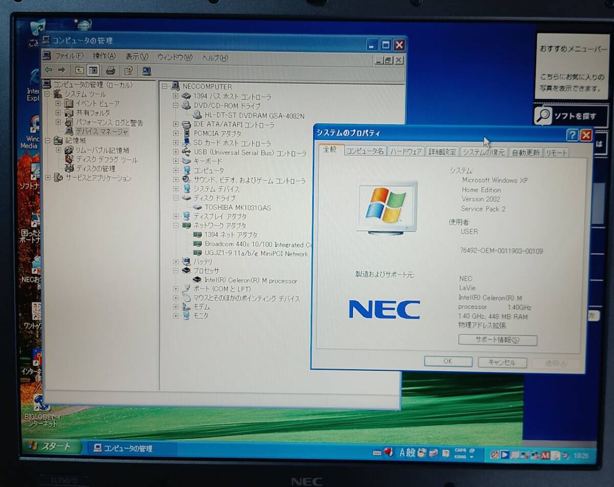Select the リモート tab
This screenshot has height=487, width=614.
point(556,153)
